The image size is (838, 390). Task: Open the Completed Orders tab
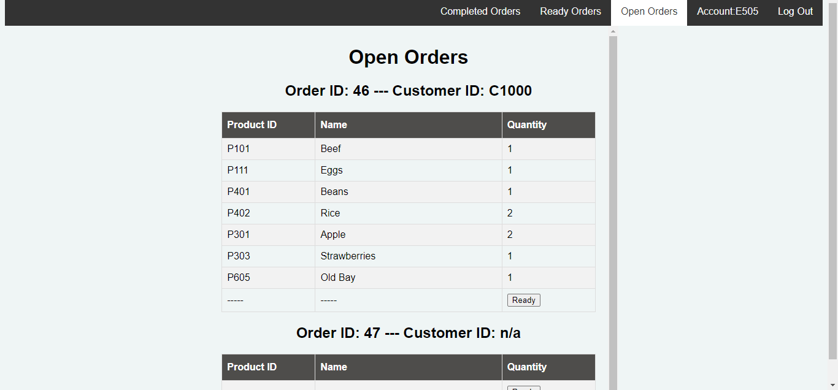[480, 12]
